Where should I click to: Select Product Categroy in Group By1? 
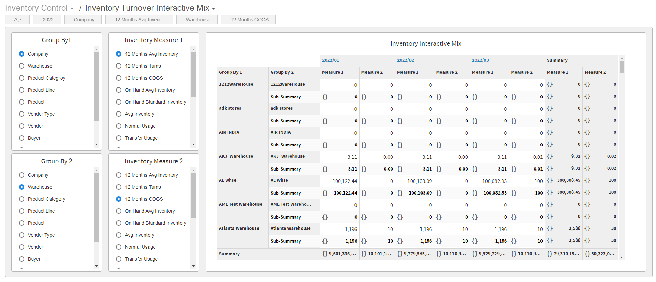click(x=22, y=78)
